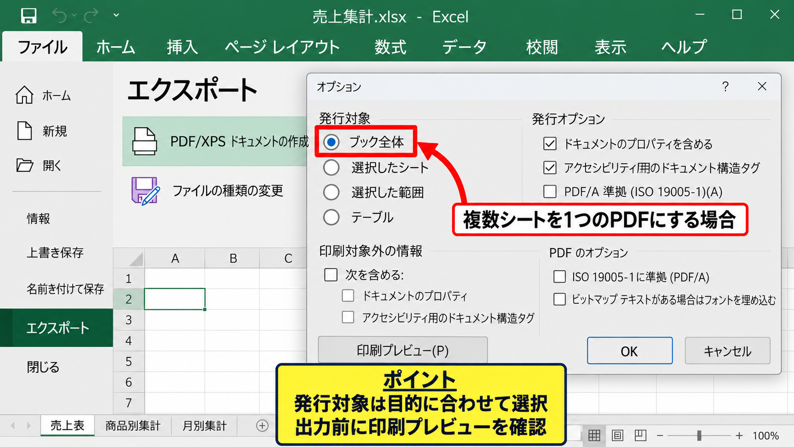This screenshot has width=794, height=447.
Task: Switch to Normal view icon in status bar
Action: [594, 435]
